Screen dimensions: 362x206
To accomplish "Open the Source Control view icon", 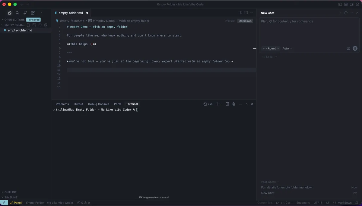I will 25,13.
